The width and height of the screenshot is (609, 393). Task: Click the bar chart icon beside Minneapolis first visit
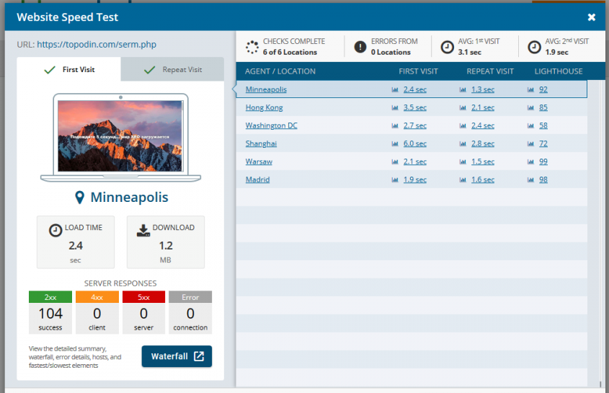point(395,90)
